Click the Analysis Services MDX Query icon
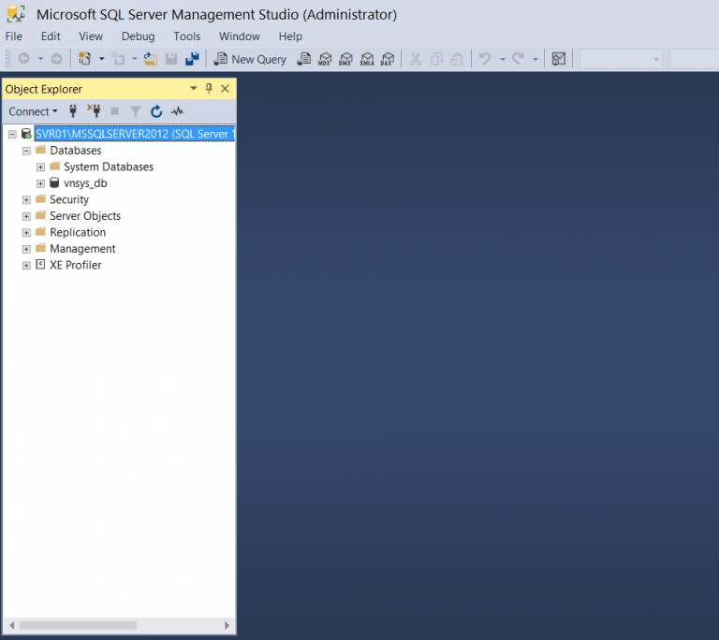 (x=325, y=59)
